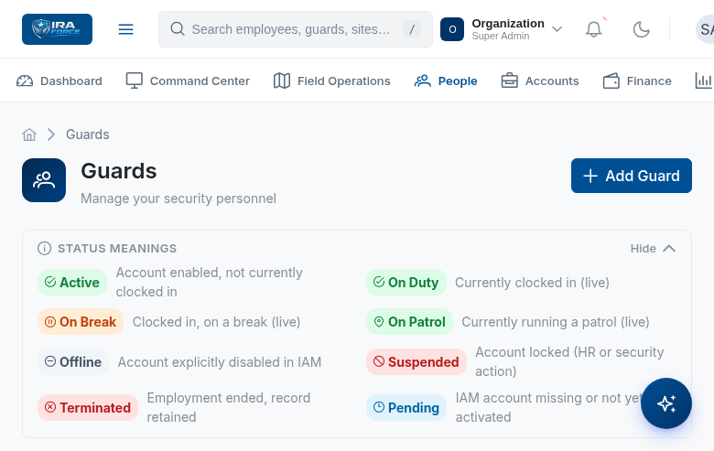Focus the employee search field
The image size is (714, 451).
point(295,29)
